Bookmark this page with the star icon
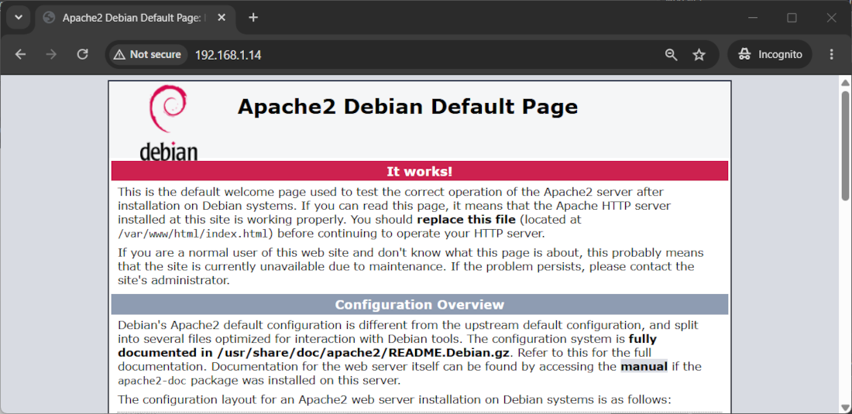 (699, 54)
